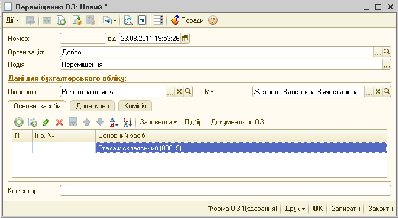
Task: Click the Закрити button
Action: [x=380, y=209]
